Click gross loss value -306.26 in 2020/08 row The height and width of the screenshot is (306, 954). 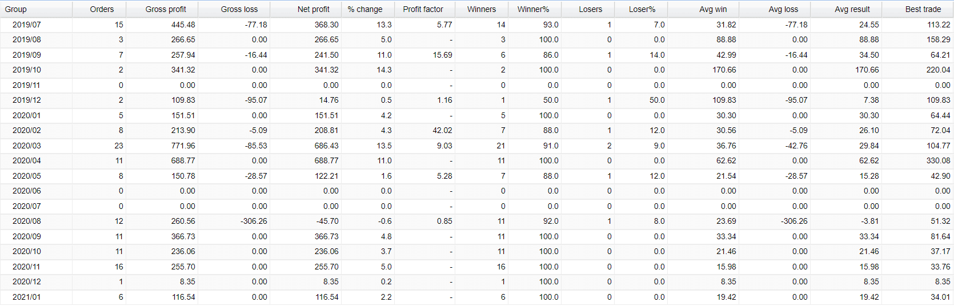click(254, 221)
